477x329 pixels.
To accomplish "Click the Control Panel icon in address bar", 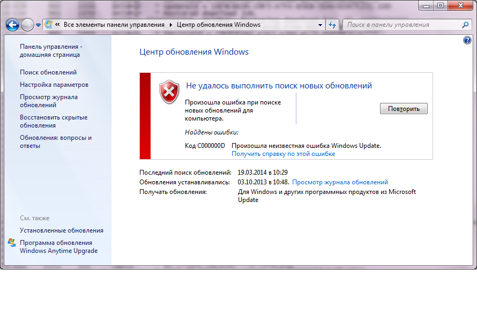I will [48, 25].
